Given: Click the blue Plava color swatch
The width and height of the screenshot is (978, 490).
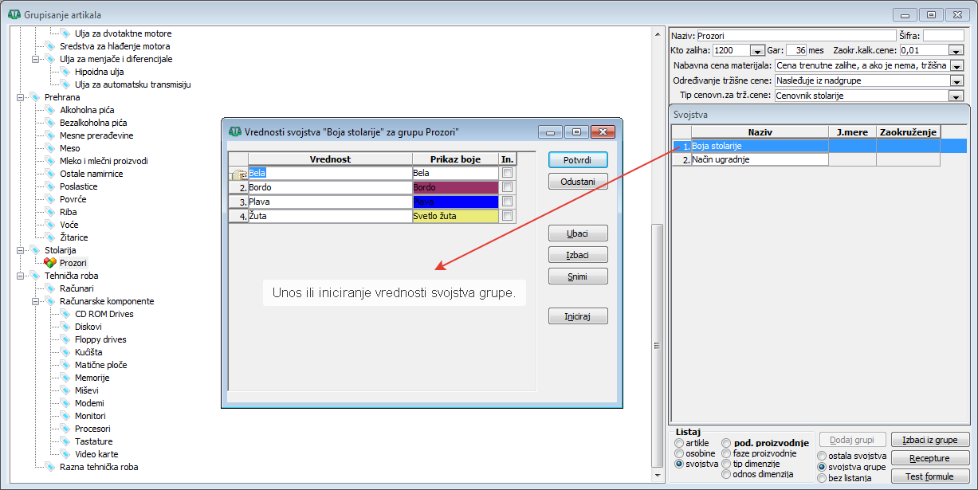Looking at the screenshot, I should 455,202.
